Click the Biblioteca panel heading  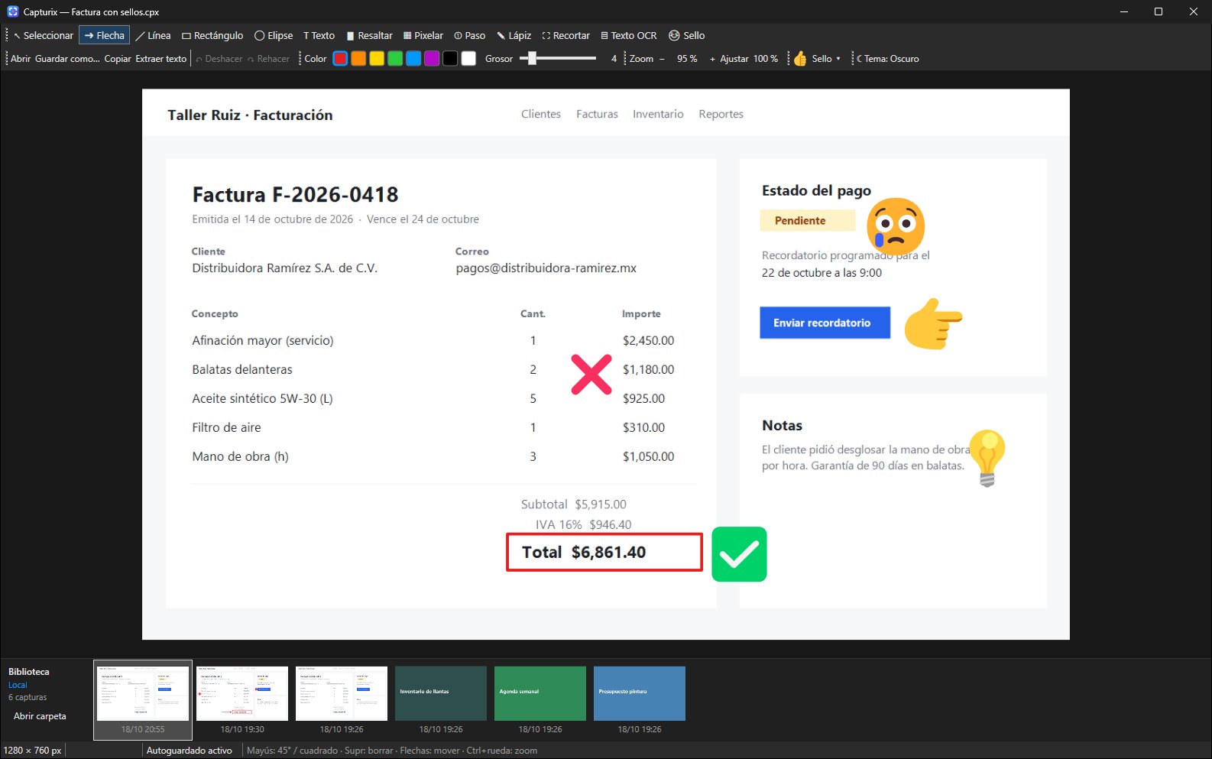pos(29,672)
